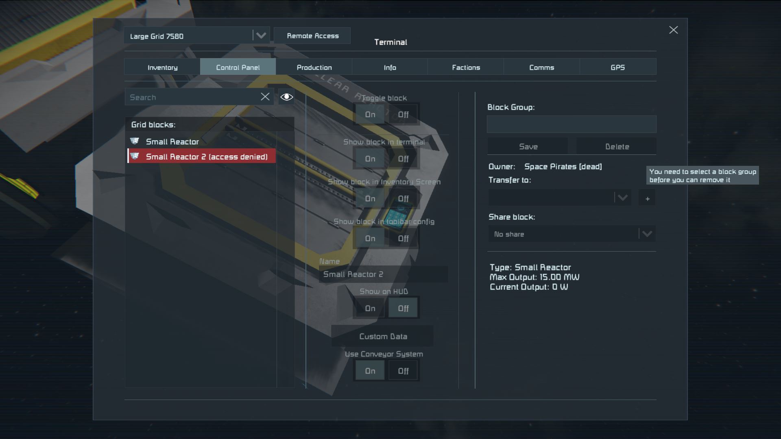This screenshot has height=439, width=781.
Task: Click the Small Reactor 2 block icon
Action: [135, 156]
